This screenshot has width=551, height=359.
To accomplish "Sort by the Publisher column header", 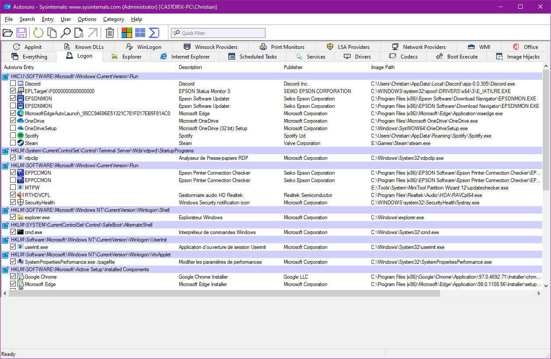I will click(x=324, y=67).
